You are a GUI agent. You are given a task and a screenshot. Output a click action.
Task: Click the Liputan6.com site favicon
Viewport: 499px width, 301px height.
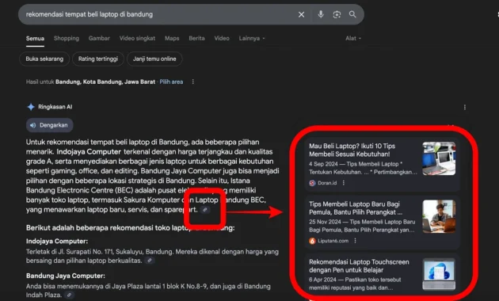pos(312,241)
